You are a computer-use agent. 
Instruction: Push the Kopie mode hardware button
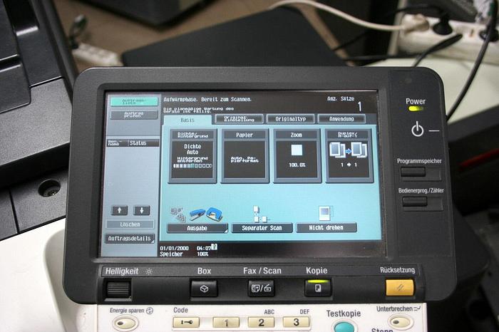click(x=318, y=288)
